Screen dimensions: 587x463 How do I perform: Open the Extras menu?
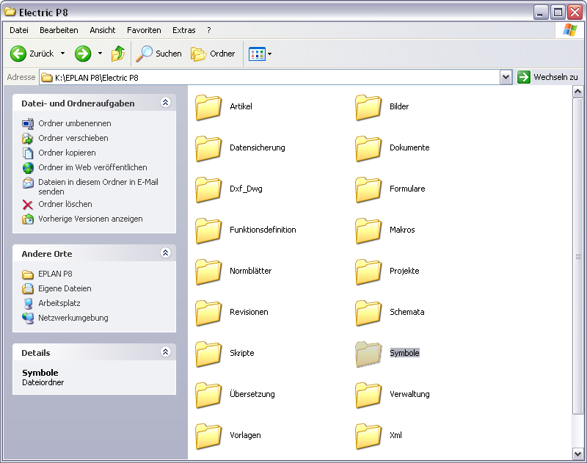pyautogui.click(x=184, y=30)
